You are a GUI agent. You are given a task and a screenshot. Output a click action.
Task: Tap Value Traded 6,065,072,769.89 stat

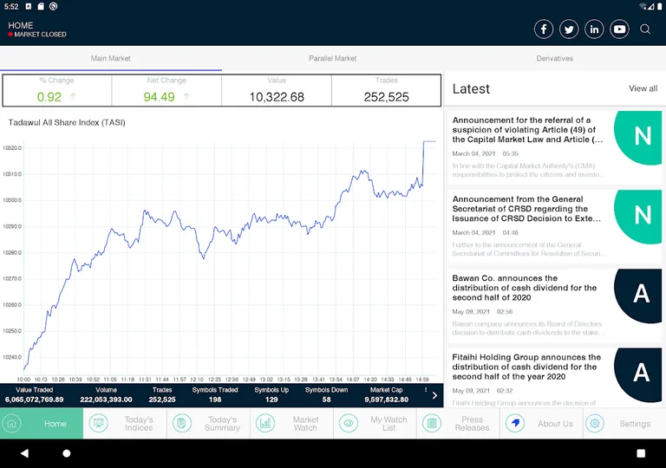35,395
